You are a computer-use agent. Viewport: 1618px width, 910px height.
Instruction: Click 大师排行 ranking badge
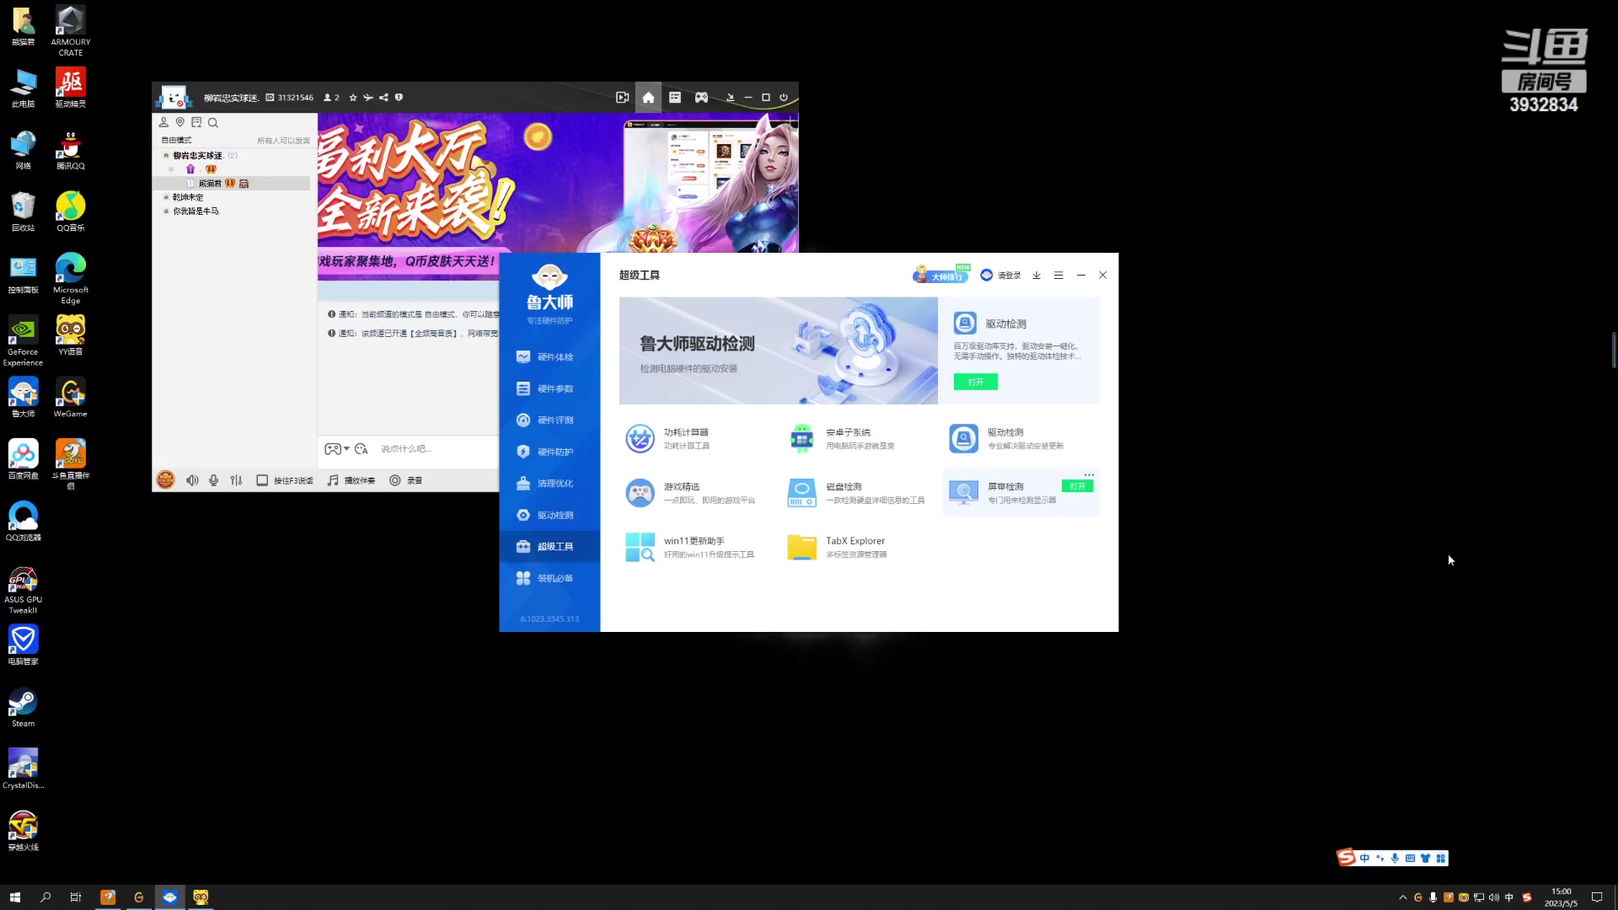tap(941, 275)
